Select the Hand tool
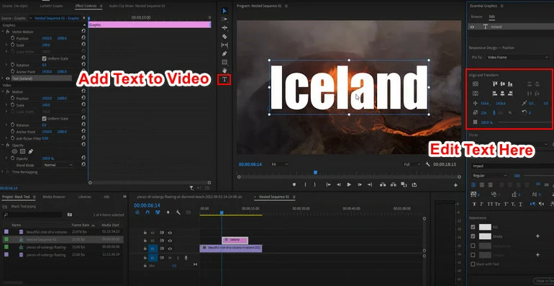This screenshot has height=286, width=554. [224, 71]
